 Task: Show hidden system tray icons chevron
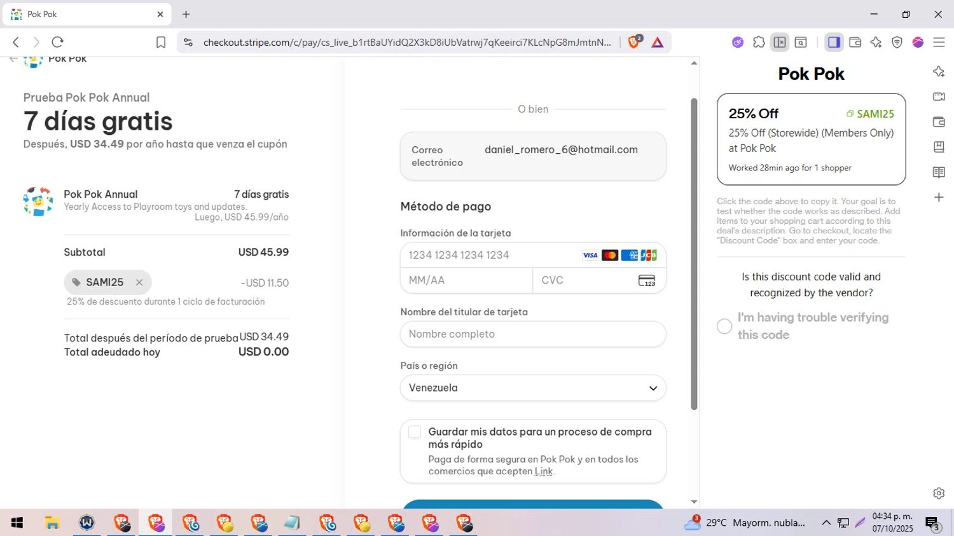[826, 523]
